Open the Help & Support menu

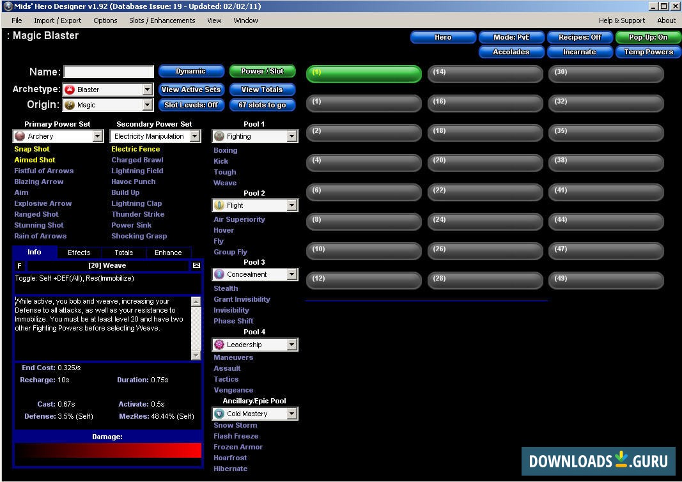[621, 20]
